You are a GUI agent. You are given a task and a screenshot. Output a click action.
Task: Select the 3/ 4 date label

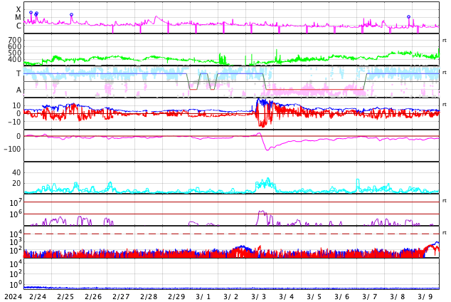(287, 297)
